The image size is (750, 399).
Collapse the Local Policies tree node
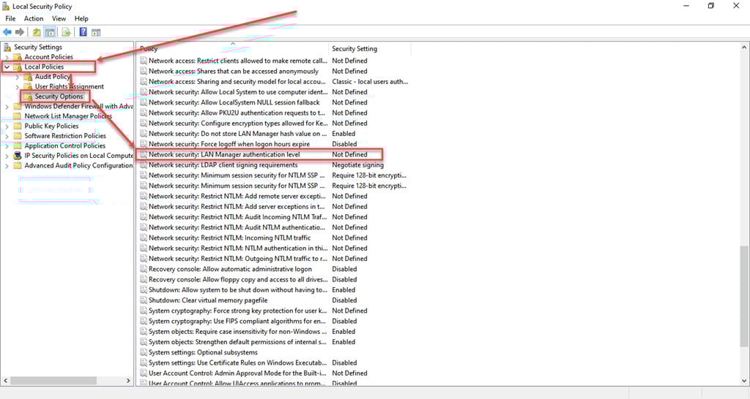7,67
